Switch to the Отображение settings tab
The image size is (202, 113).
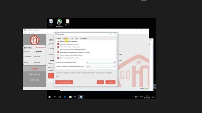click(83, 38)
